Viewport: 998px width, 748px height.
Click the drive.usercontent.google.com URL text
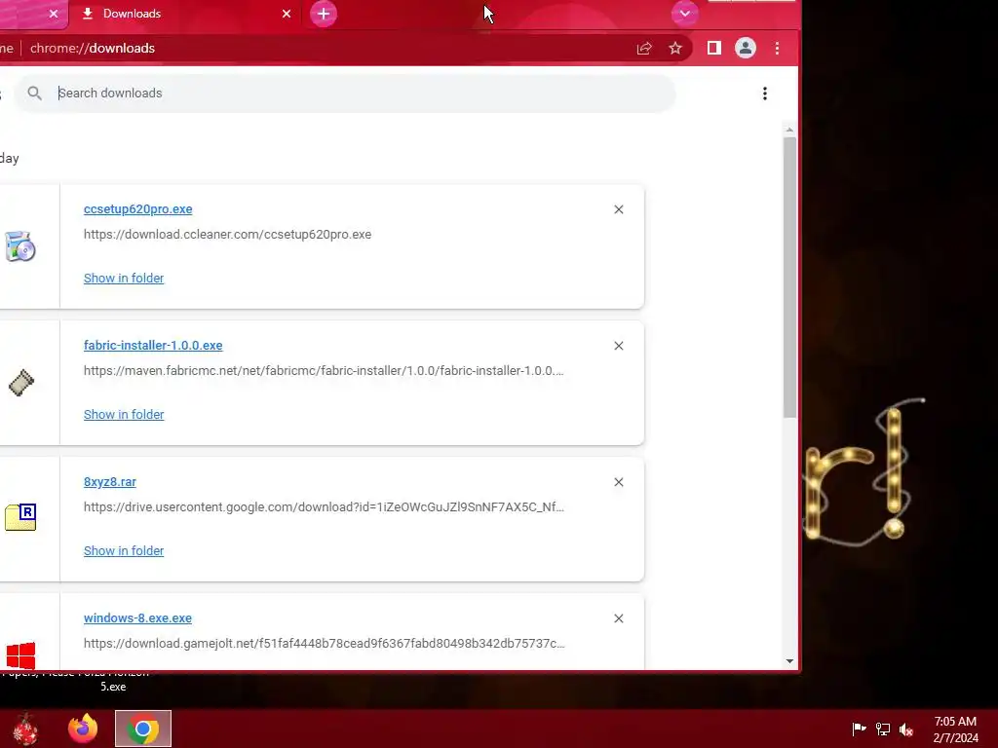pyautogui.click(x=324, y=506)
